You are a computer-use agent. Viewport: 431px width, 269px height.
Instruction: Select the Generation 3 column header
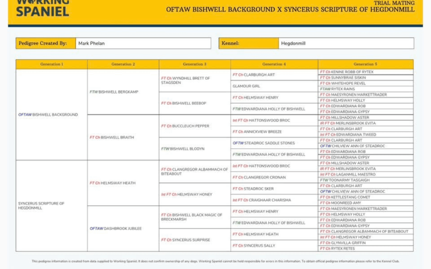tap(195, 64)
